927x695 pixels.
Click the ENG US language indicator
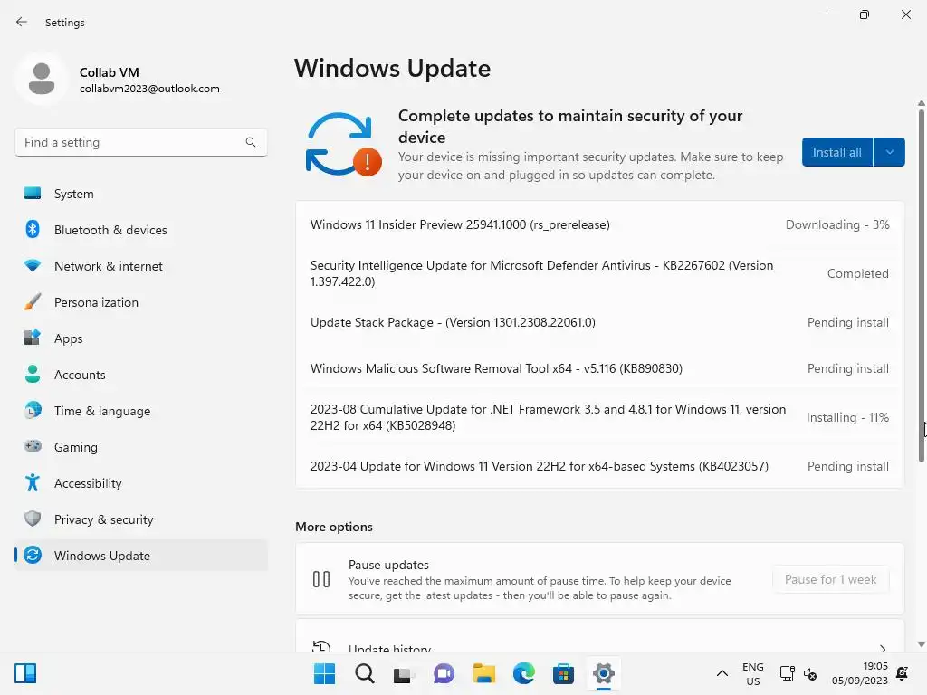coord(752,673)
